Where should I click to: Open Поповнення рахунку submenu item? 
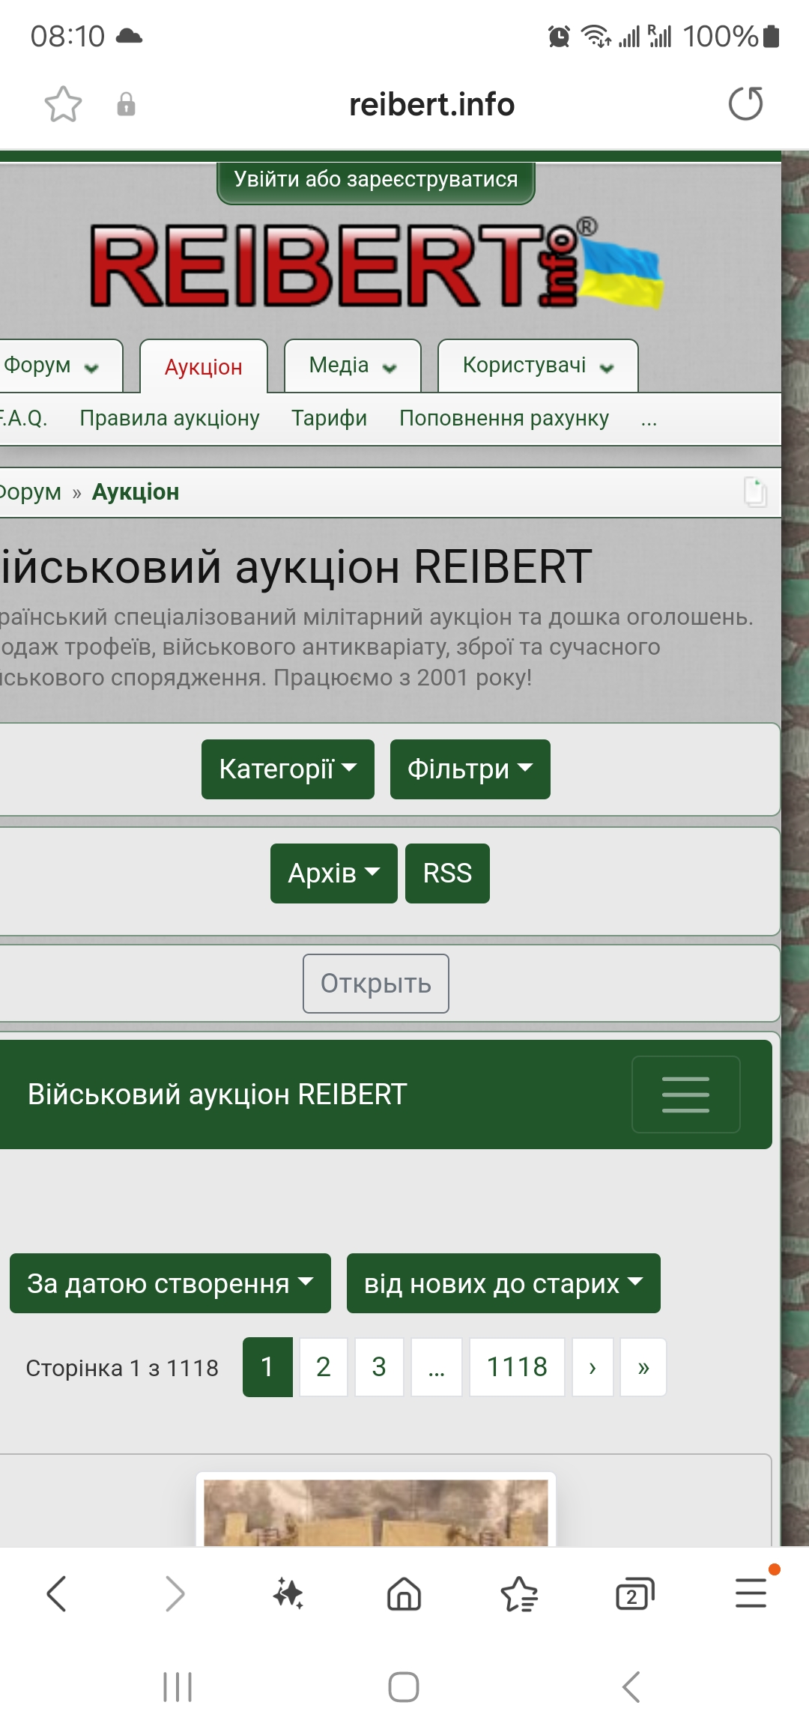pyautogui.click(x=504, y=418)
